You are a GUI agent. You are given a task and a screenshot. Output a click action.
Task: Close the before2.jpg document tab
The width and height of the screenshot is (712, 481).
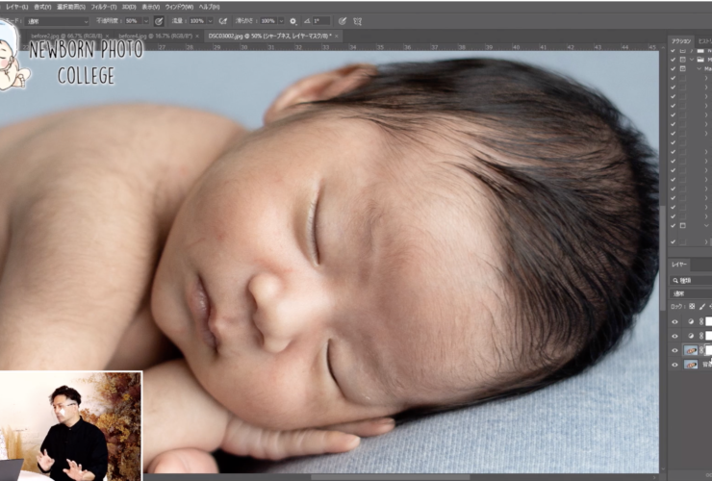pos(107,36)
